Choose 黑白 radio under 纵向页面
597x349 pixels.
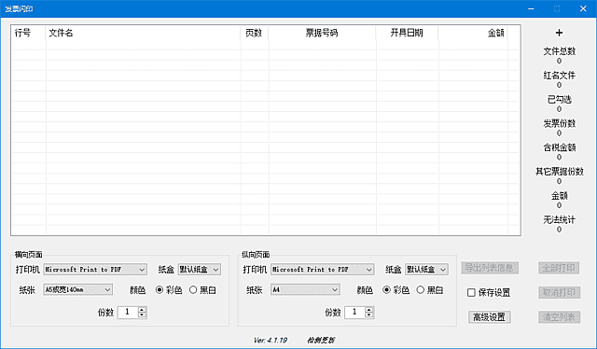[429, 290]
